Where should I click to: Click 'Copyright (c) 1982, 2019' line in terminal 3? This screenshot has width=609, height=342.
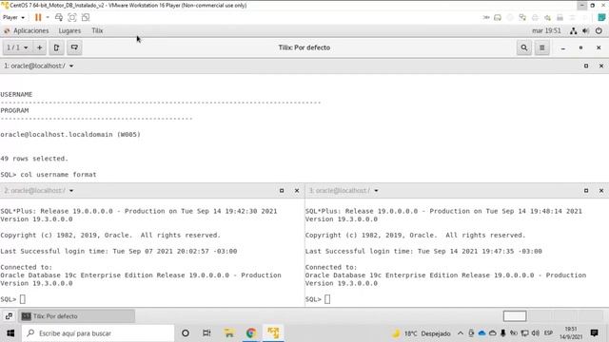tap(415, 236)
